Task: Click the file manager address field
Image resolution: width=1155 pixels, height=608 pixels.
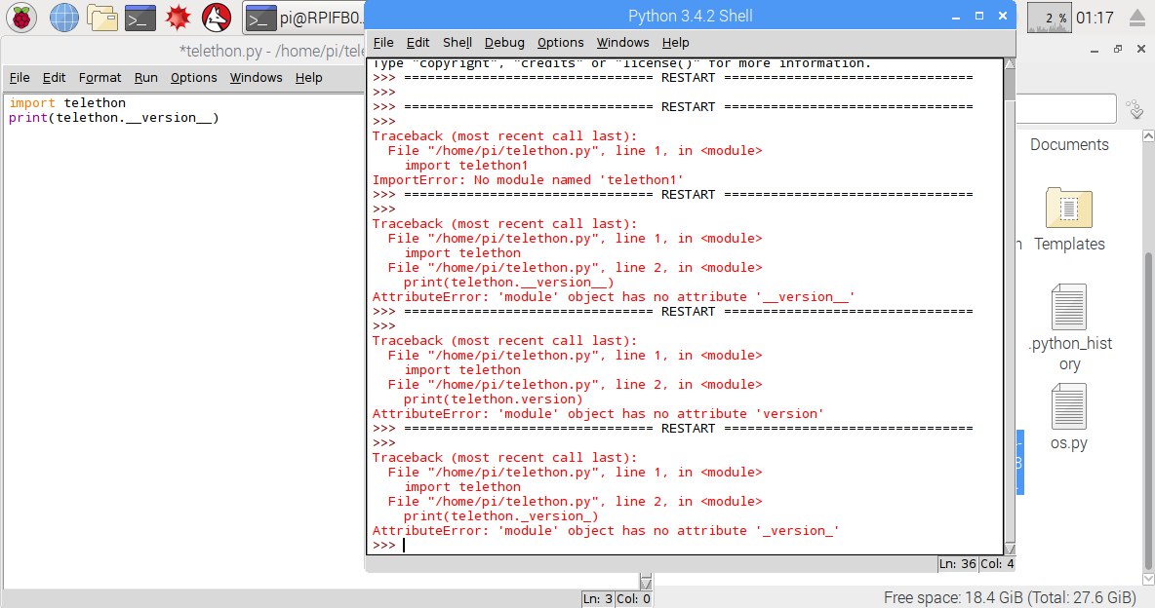Action: point(1066,110)
